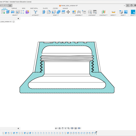
Task: Expand the ASSEMBLE dropdown
Action: (x=79, y=15)
